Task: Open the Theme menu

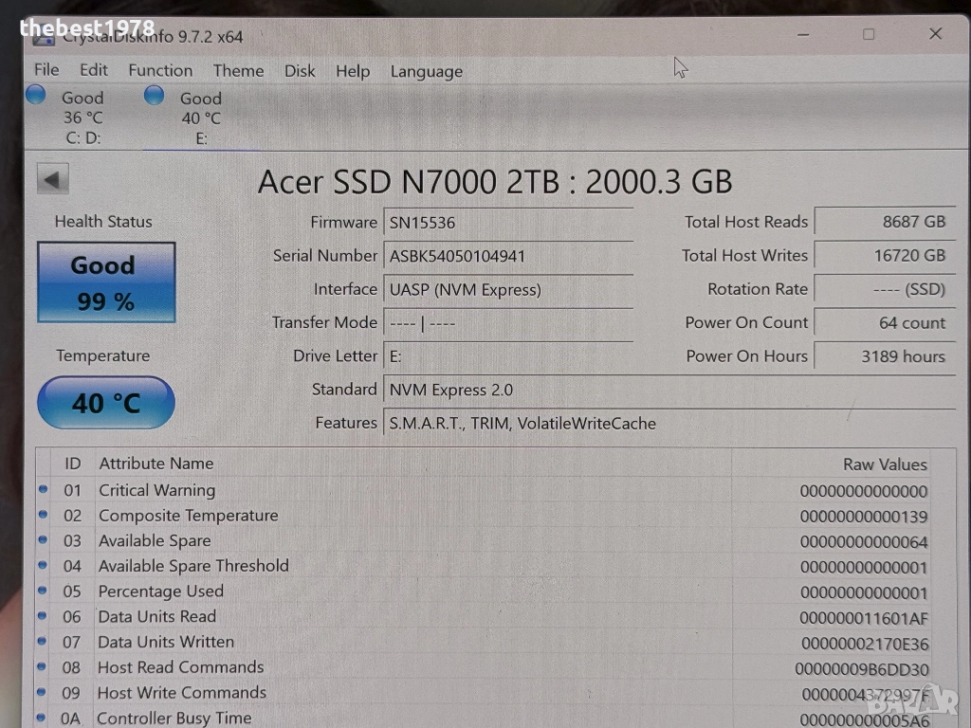Action: 238,71
